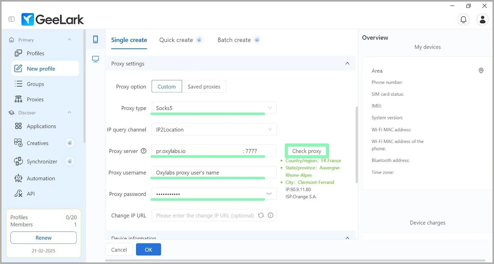The width and height of the screenshot is (494, 264).
Task: Click the Cancel button
Action: (x=119, y=249)
